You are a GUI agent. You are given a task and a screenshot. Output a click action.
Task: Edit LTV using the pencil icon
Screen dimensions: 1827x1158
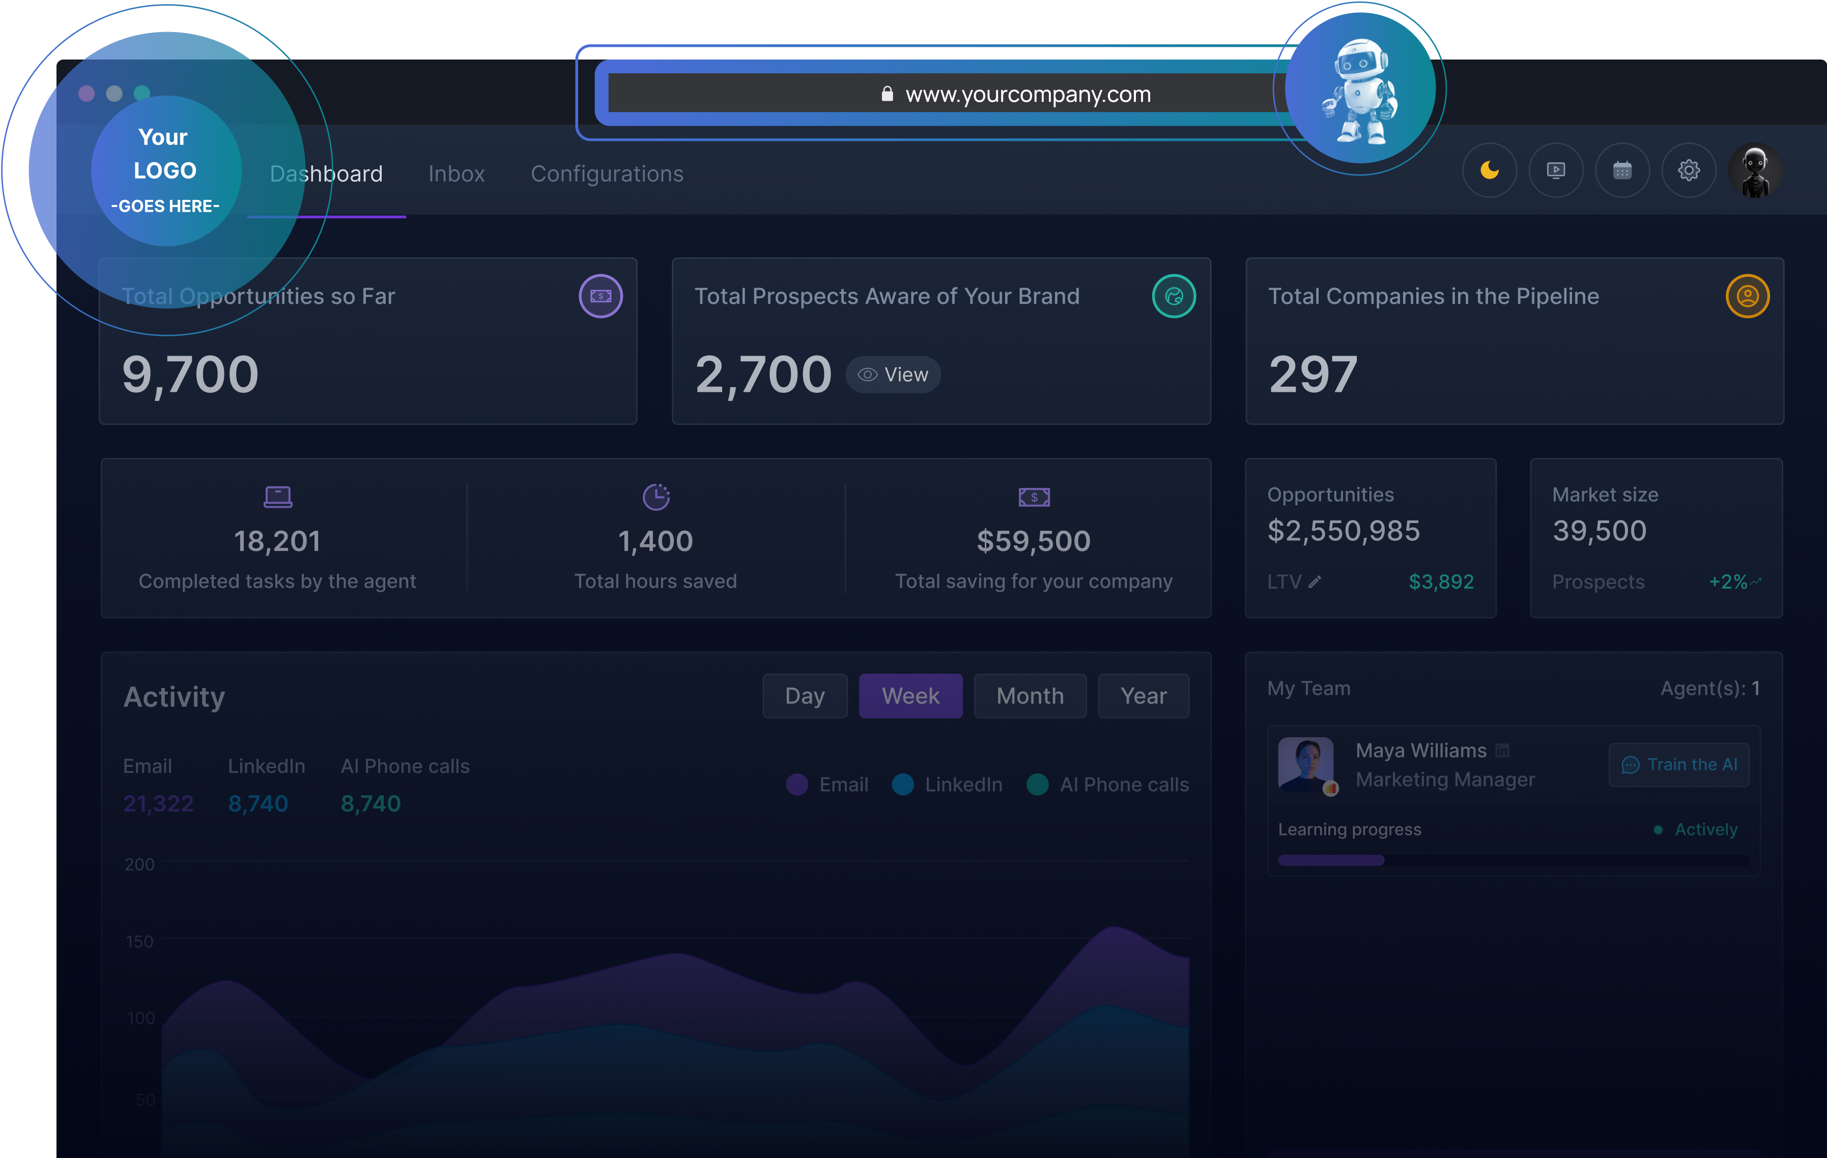click(1315, 582)
